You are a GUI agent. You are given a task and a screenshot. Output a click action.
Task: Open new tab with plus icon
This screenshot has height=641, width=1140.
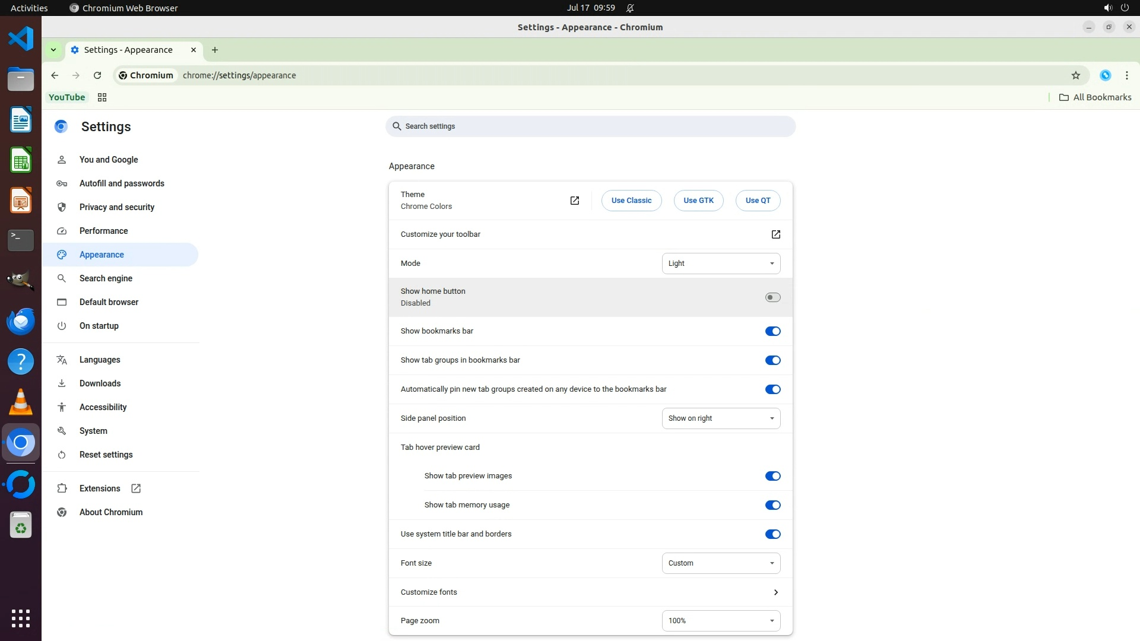tap(215, 50)
